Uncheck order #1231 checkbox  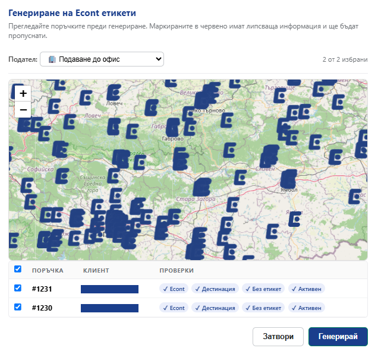(18, 288)
